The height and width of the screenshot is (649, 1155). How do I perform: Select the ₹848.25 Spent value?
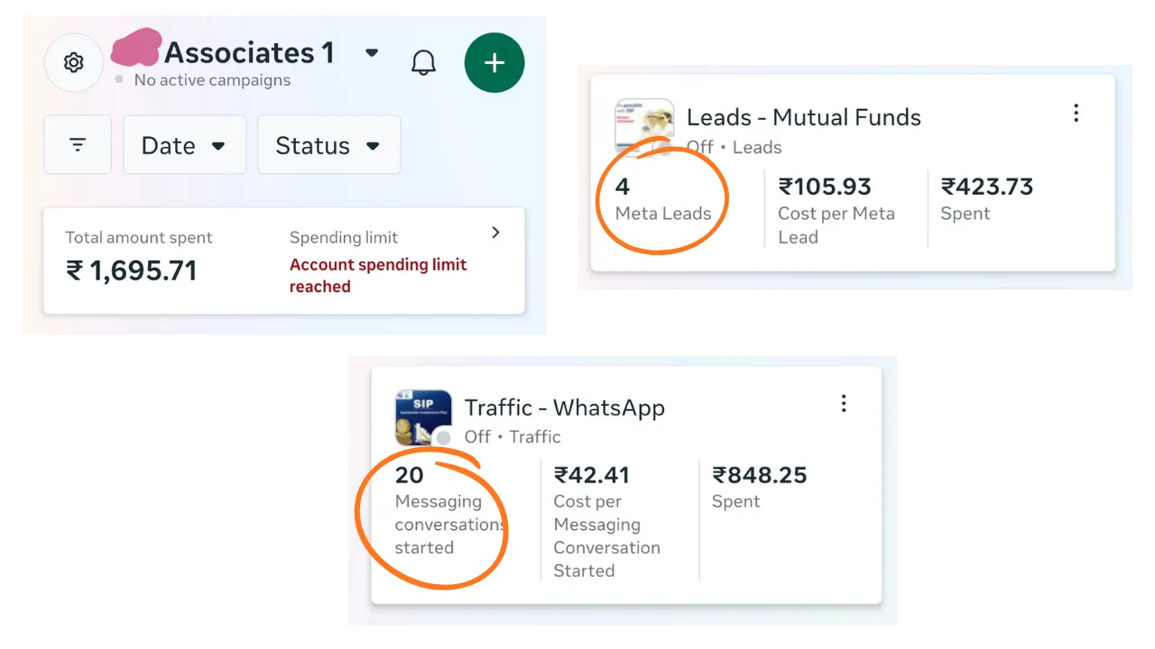[759, 476]
